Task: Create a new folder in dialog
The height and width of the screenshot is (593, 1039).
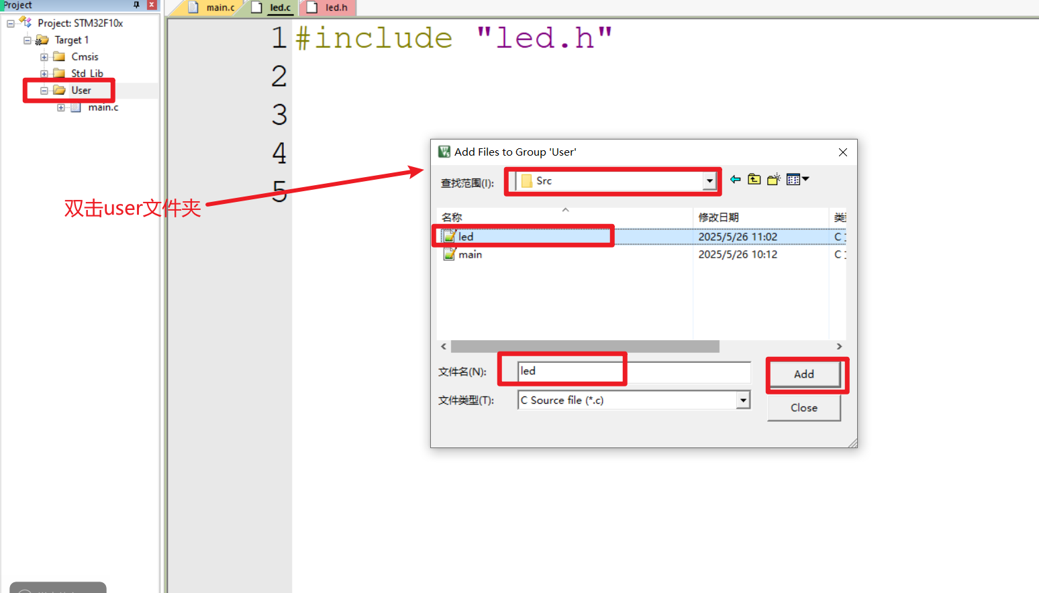Action: [774, 179]
